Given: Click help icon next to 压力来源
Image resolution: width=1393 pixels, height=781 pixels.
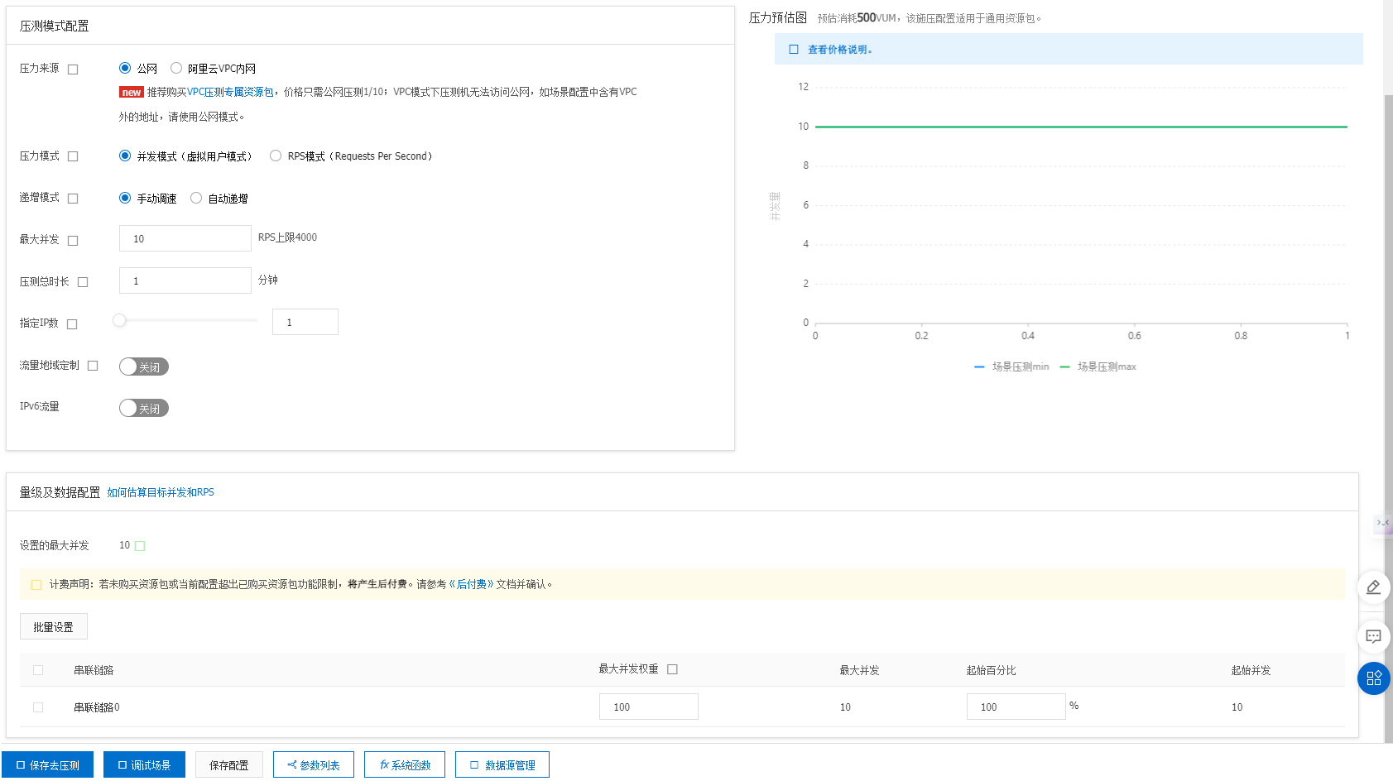Looking at the screenshot, I should (73, 69).
